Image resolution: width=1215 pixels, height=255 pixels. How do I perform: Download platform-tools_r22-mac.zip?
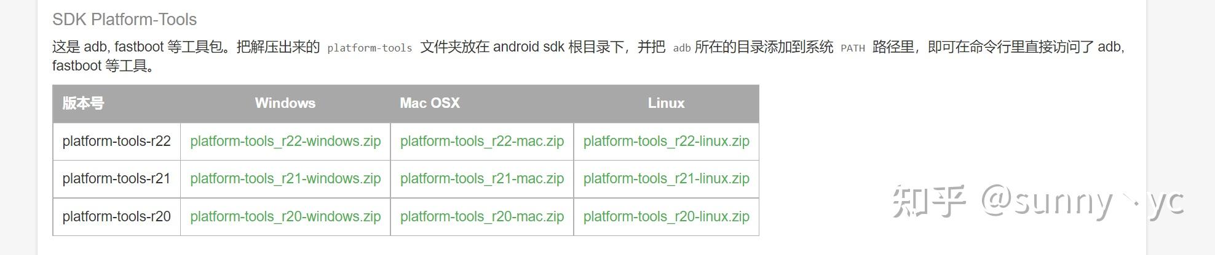pos(482,142)
